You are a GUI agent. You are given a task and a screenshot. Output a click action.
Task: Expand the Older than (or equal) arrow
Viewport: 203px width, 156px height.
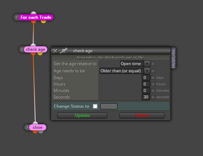click(x=147, y=71)
